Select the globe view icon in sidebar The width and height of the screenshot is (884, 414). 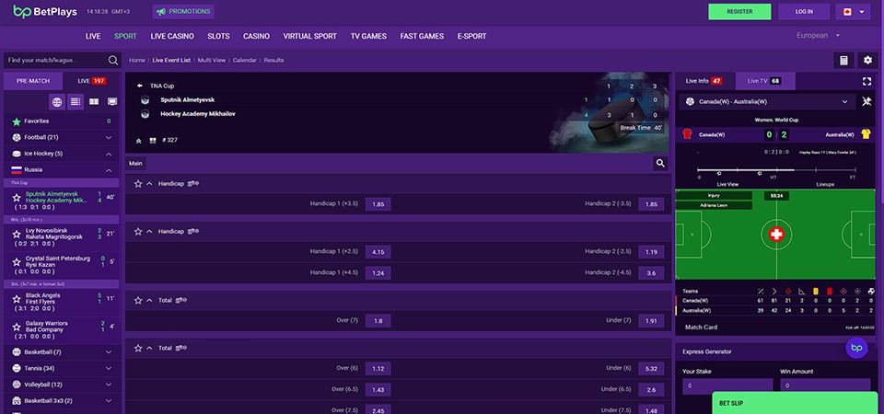point(57,102)
